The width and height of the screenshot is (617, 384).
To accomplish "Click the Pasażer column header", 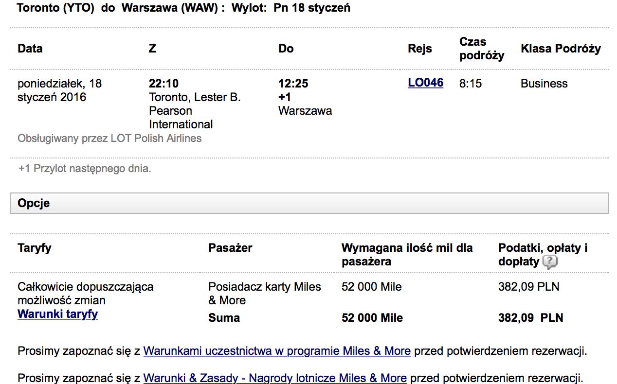I will coord(230,248).
